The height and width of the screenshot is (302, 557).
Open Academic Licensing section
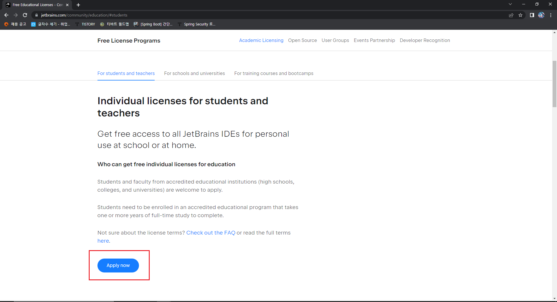[261, 41]
